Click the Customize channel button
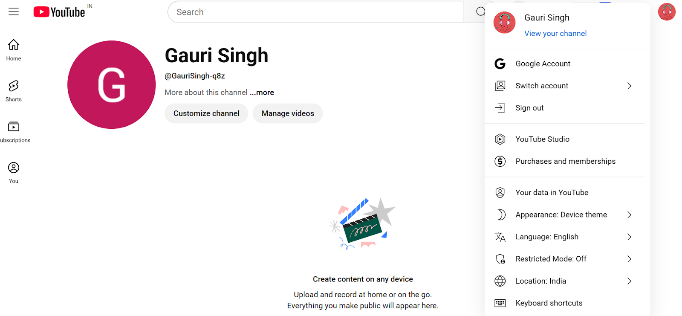Screen dimensions: 682x316 206,113
